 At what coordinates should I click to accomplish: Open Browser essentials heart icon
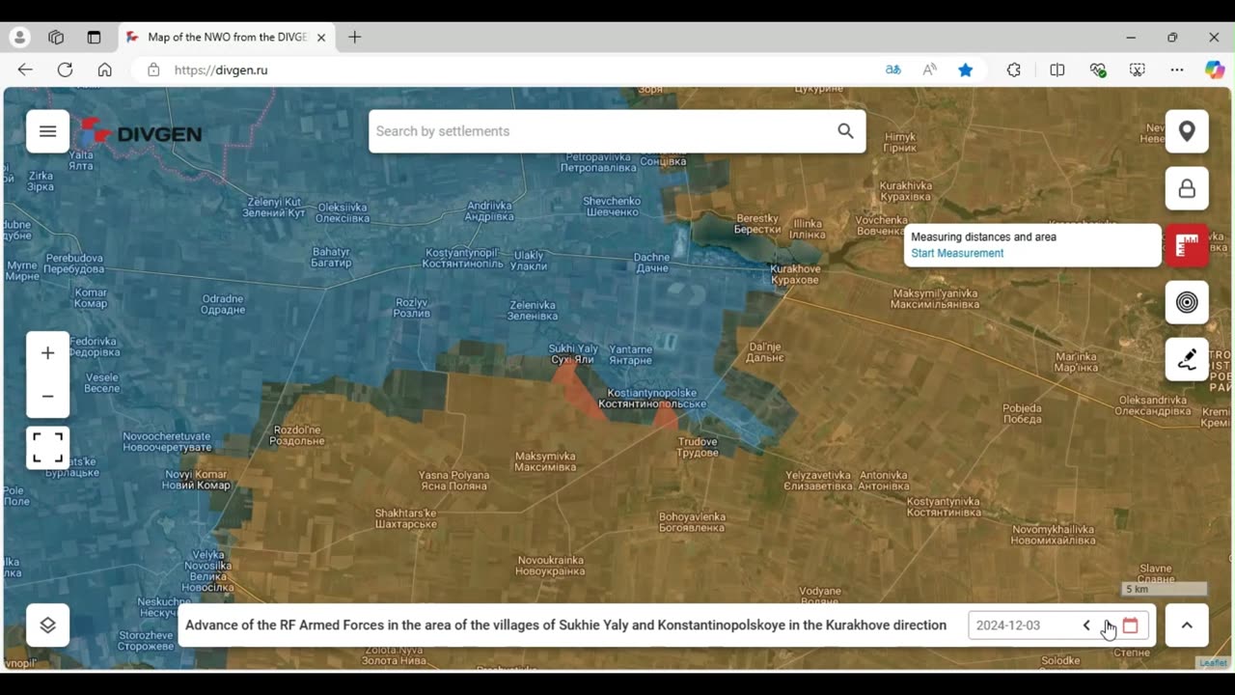pyautogui.click(x=1098, y=69)
